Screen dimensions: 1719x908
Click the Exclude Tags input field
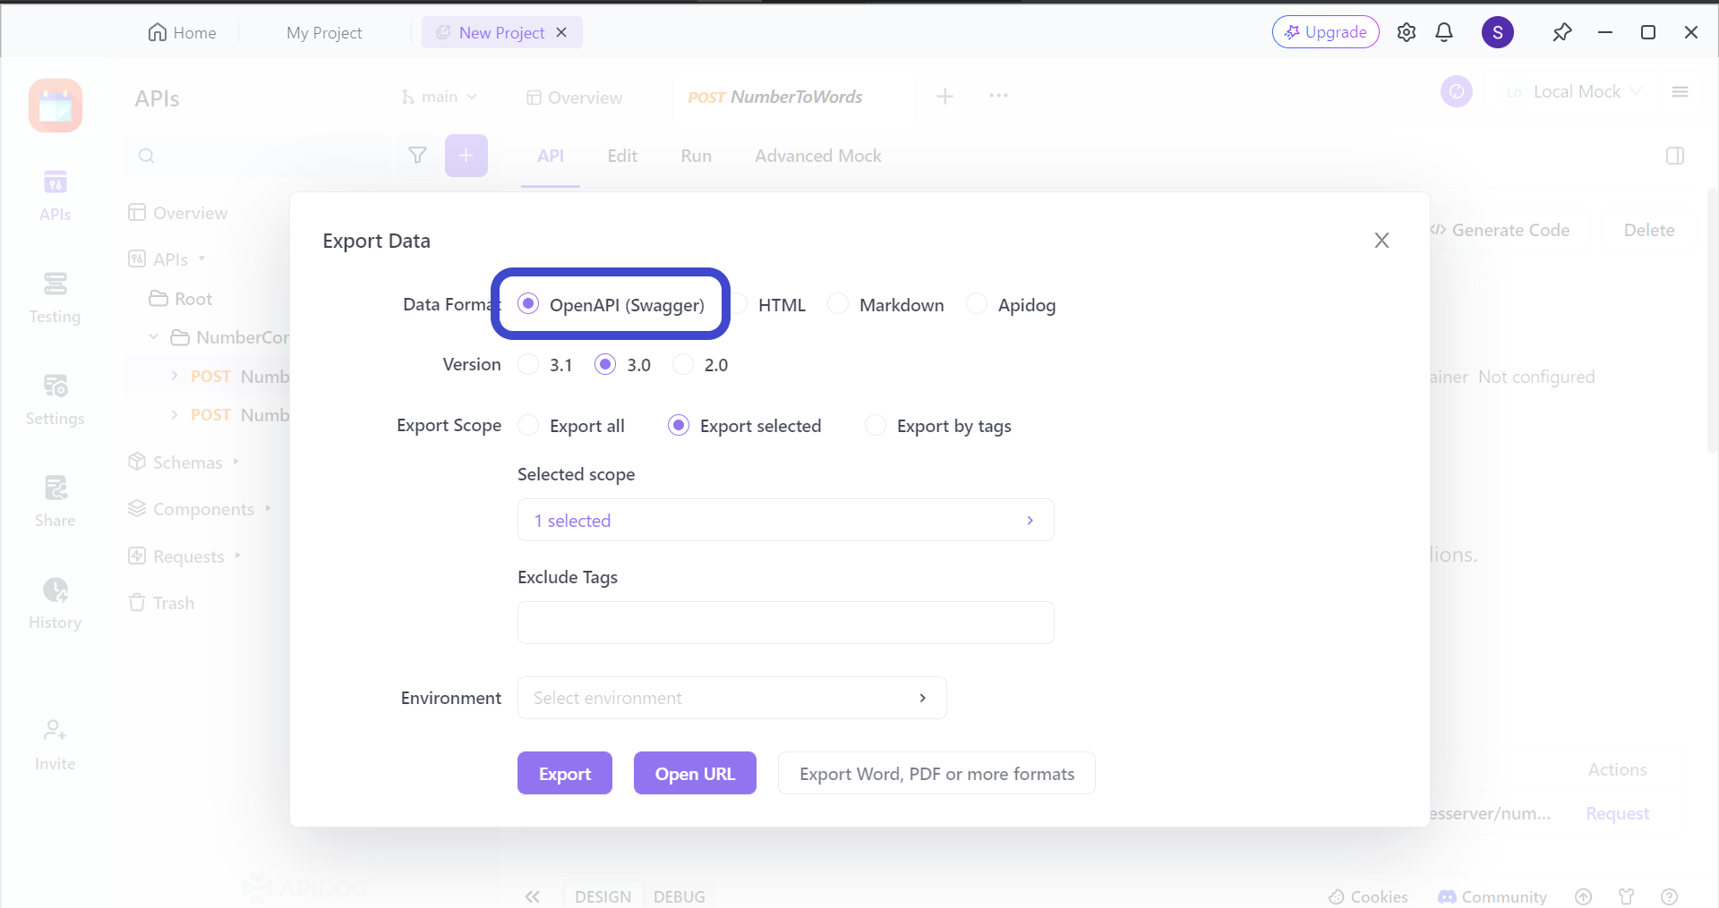(x=786, y=623)
